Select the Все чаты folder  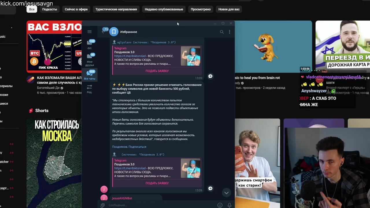[x=90, y=75]
